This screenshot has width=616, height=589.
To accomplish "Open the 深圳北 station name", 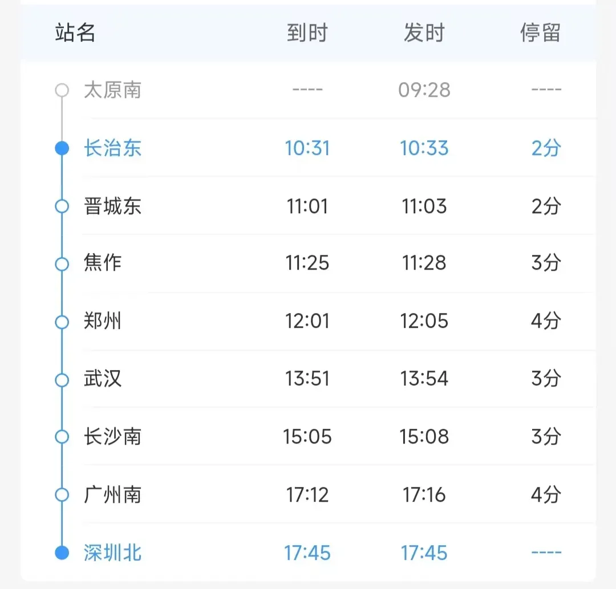I will [112, 553].
